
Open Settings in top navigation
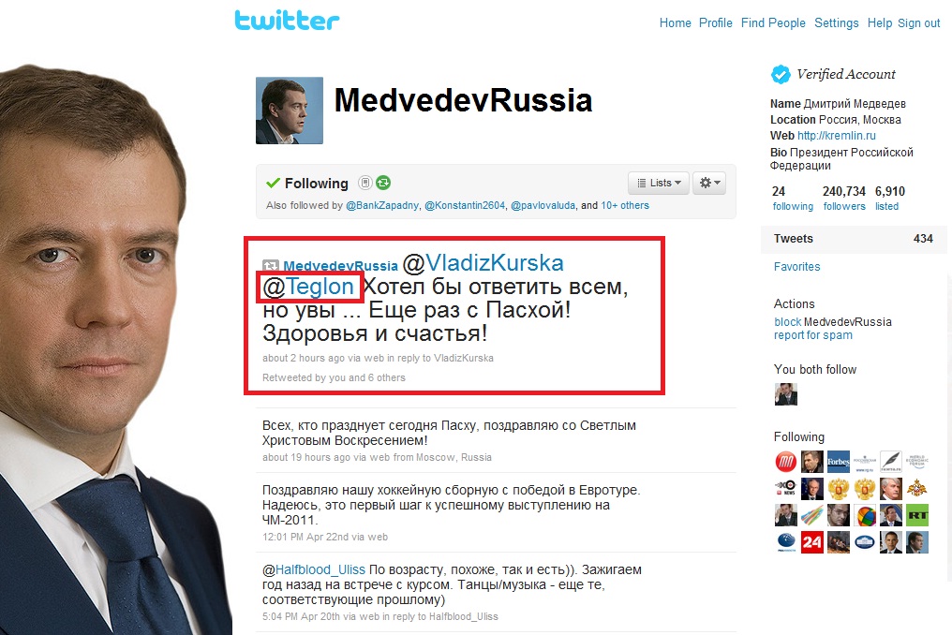pyautogui.click(x=836, y=23)
